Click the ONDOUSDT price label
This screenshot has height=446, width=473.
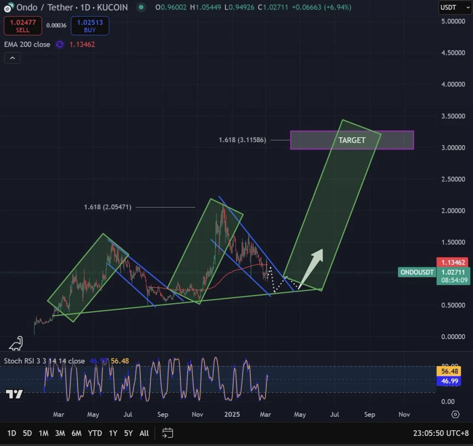[x=417, y=272]
